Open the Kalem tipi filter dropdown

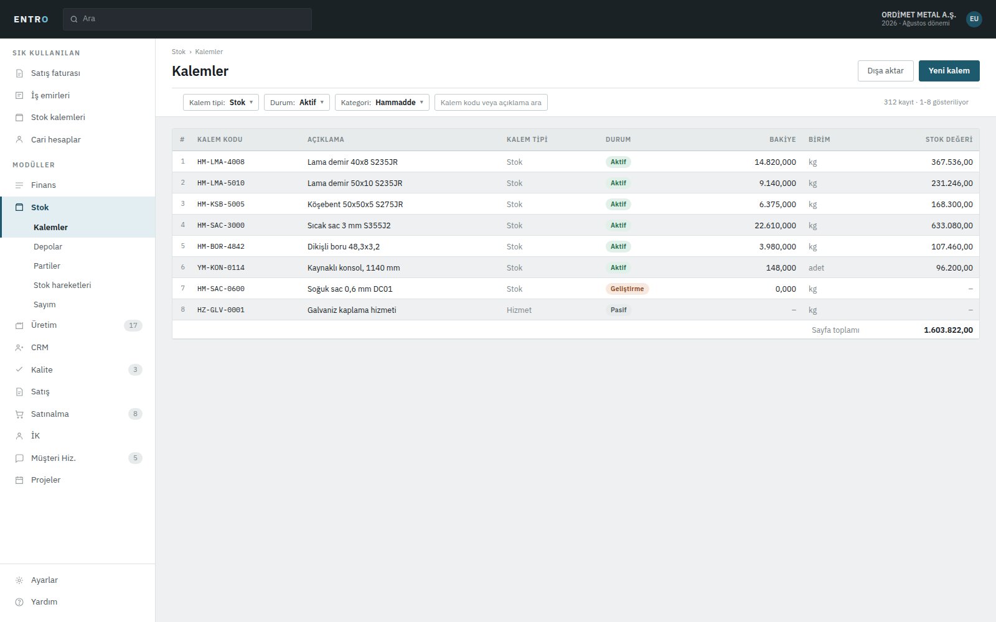point(221,103)
